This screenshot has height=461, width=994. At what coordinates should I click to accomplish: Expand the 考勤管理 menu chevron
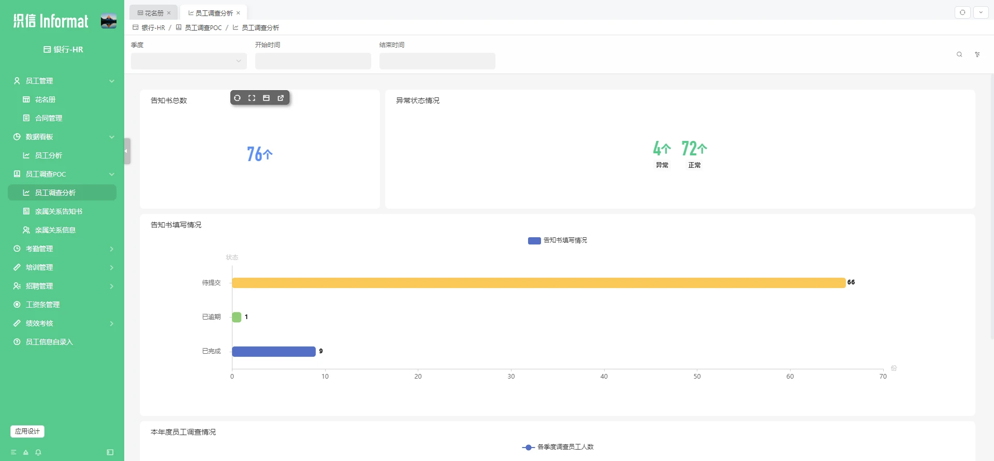(111, 249)
